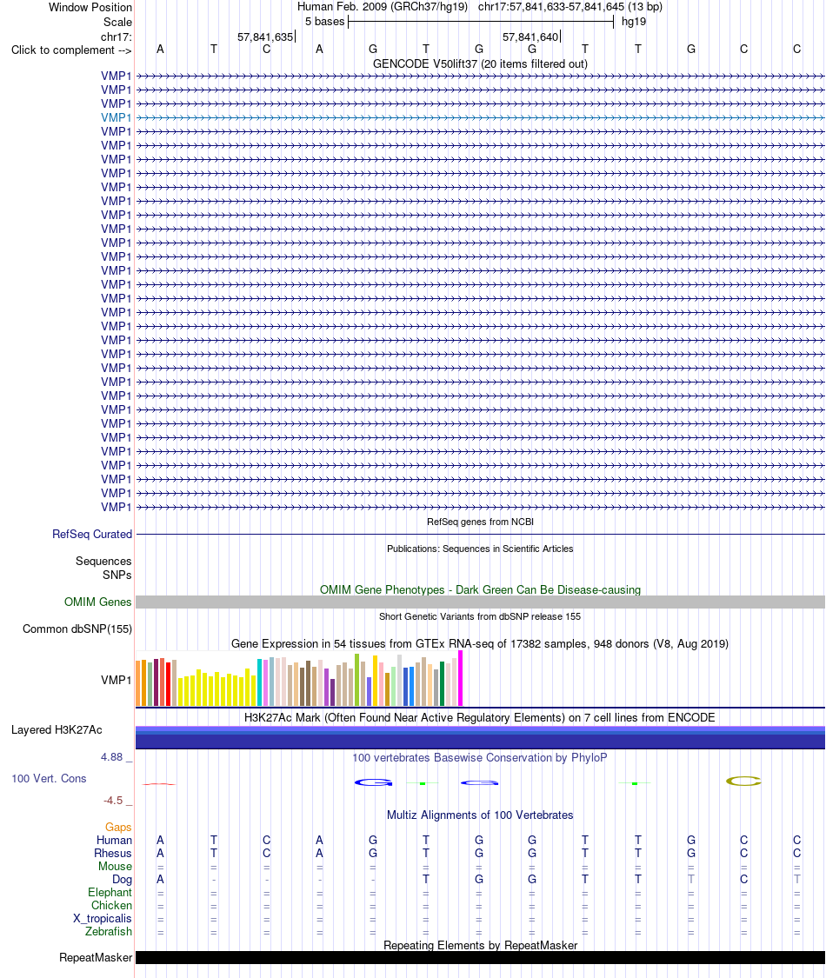
Task: Open the "Repeating Elements by RepeatMasker" title
Action: click(480, 945)
